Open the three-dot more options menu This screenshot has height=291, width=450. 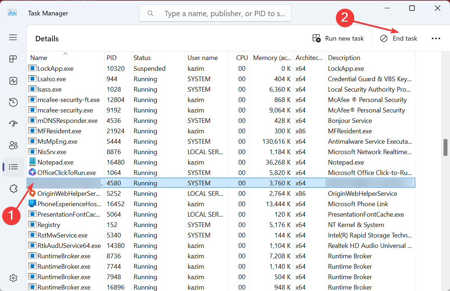(x=436, y=38)
